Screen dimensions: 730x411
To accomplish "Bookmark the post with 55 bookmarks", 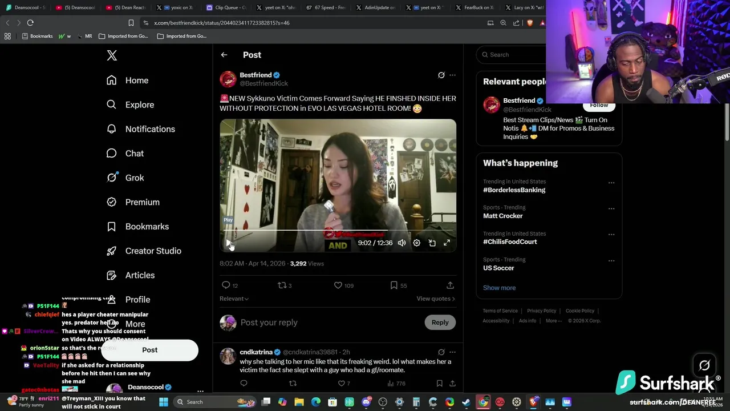I will pos(394,285).
